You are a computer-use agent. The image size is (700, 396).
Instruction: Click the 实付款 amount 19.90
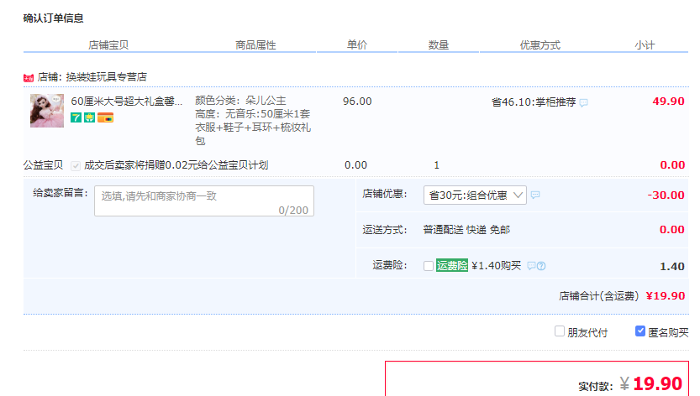click(x=657, y=383)
